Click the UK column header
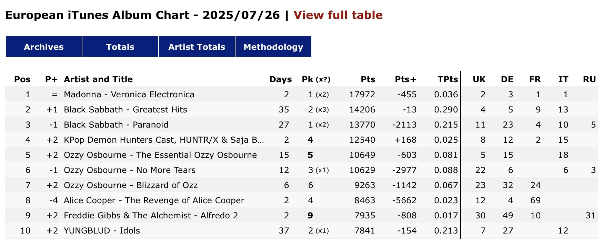The image size is (602, 239). point(479,79)
